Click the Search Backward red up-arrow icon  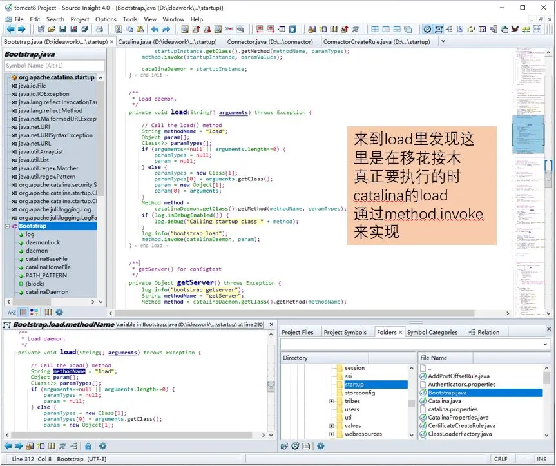[x=196, y=30]
